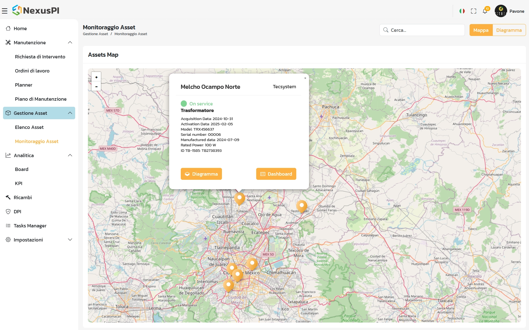Open Ricambi section

pyautogui.click(x=23, y=197)
